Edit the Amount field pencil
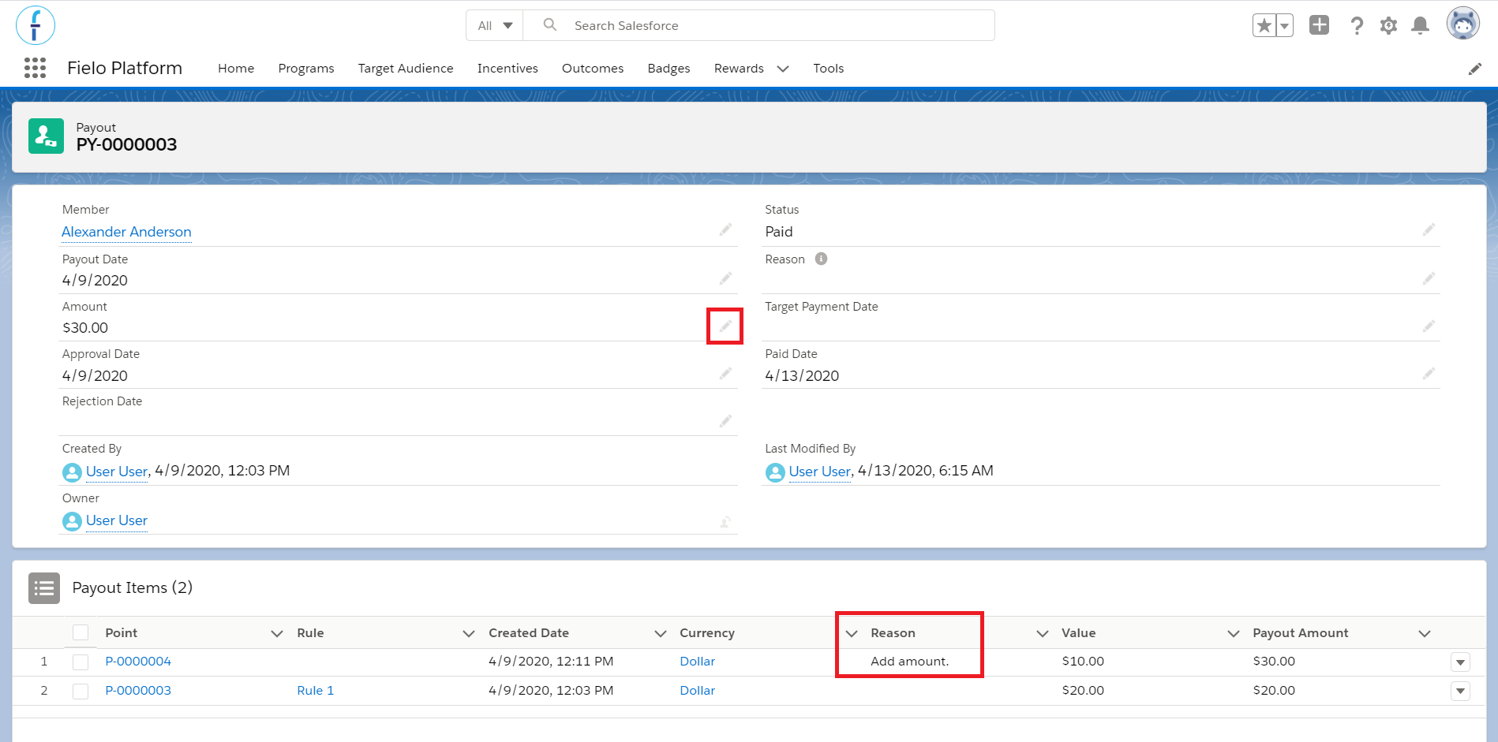The image size is (1498, 742). [x=725, y=326]
